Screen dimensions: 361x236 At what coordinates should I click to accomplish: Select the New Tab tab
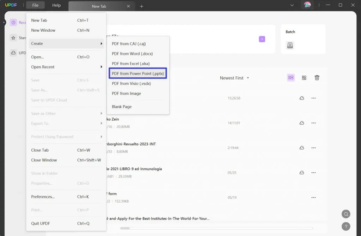99,6
